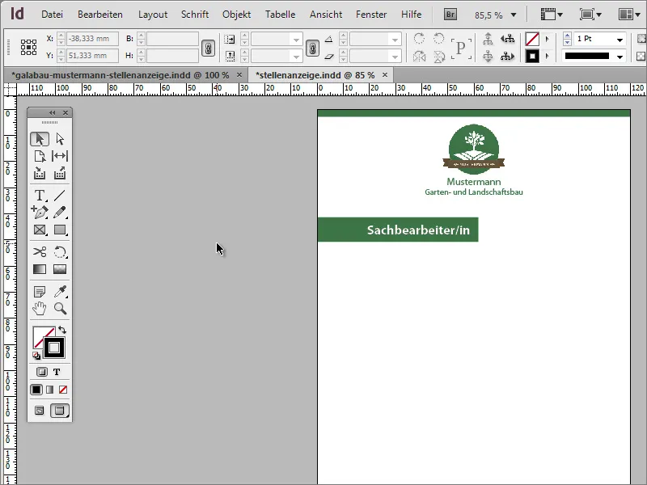This screenshot has width=647, height=485.
Task: Open the Objekt menu
Action: [x=236, y=15]
